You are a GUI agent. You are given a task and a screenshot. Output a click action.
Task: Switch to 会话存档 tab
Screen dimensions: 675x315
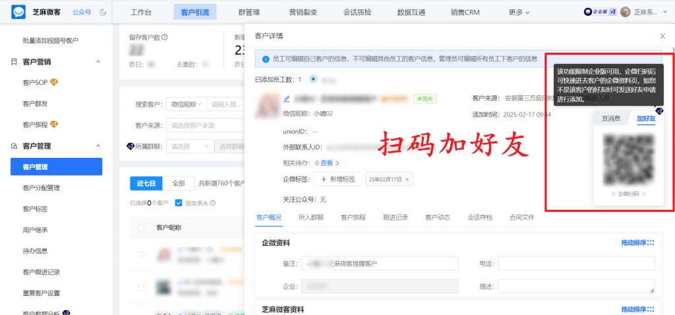tap(480, 218)
